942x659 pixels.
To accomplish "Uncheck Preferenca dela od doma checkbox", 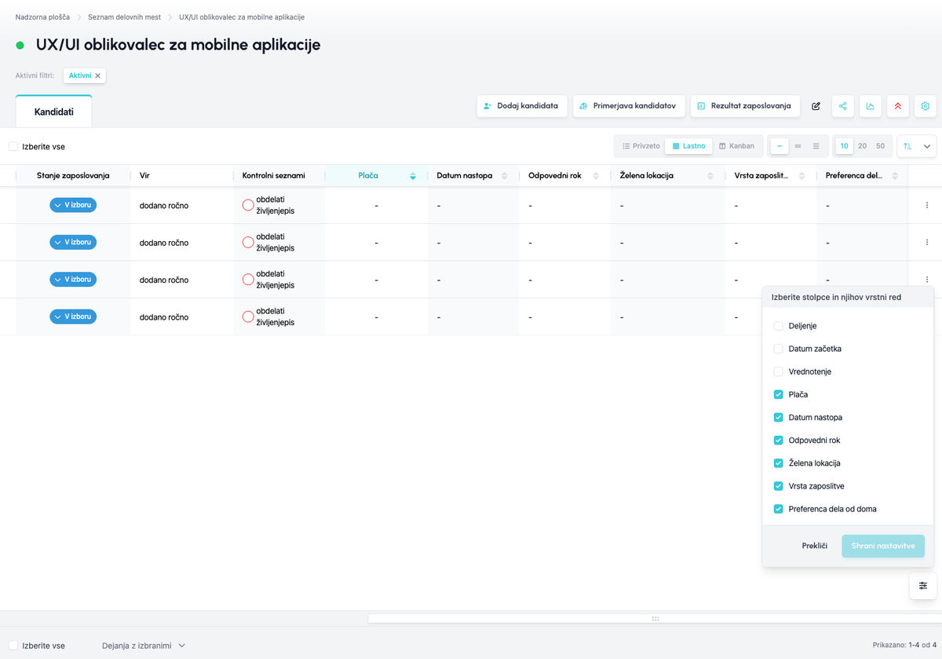I will coord(779,509).
